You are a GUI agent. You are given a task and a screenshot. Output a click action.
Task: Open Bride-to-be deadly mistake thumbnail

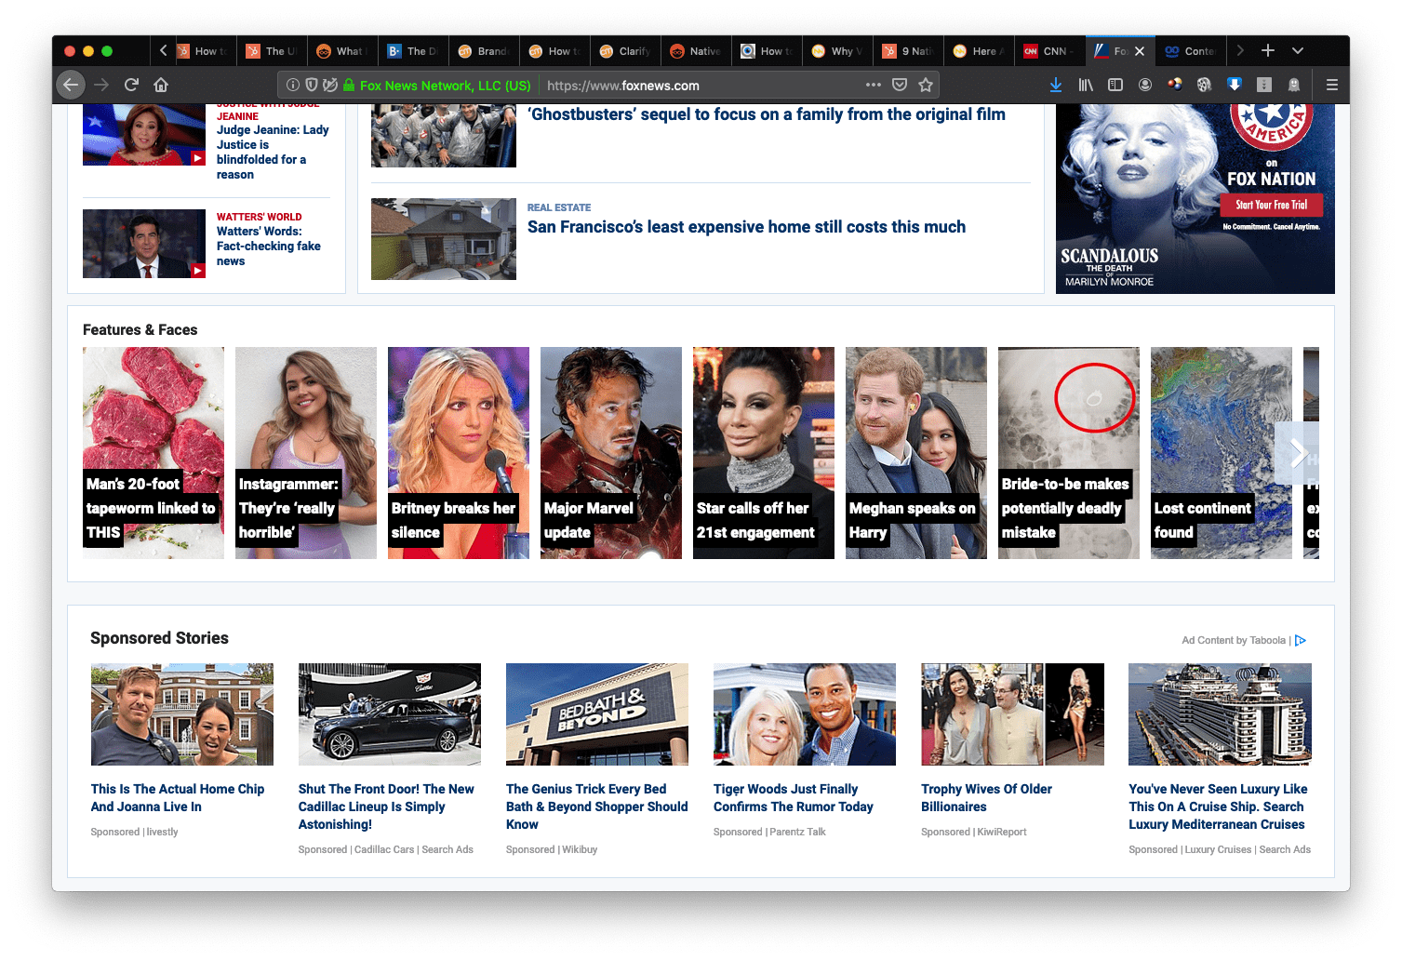(x=1069, y=453)
